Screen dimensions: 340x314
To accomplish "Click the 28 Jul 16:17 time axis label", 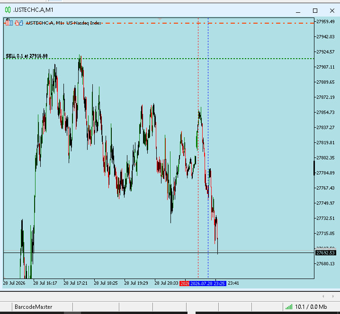I will (x=45, y=283).
